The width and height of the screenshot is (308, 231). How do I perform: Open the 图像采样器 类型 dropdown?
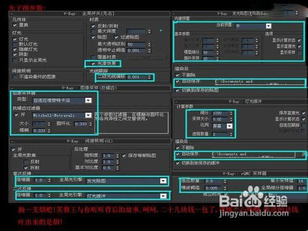(x=89, y=100)
